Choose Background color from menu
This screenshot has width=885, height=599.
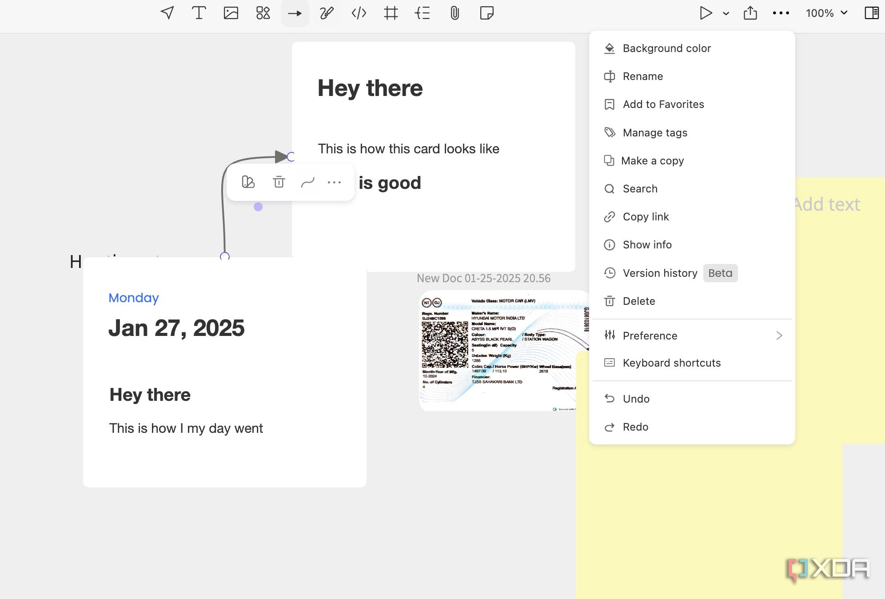[692, 48]
